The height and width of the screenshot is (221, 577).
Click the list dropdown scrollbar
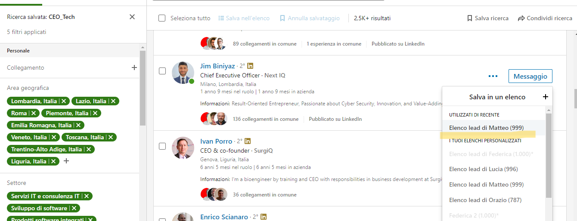tap(548, 155)
